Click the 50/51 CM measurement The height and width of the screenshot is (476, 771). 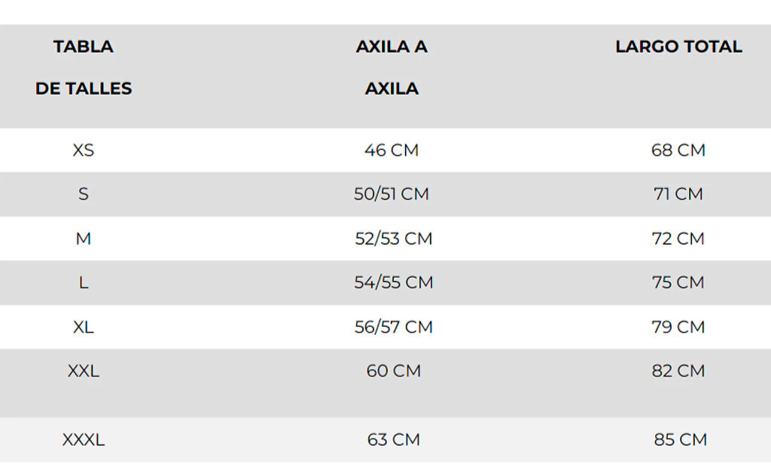pyautogui.click(x=392, y=194)
